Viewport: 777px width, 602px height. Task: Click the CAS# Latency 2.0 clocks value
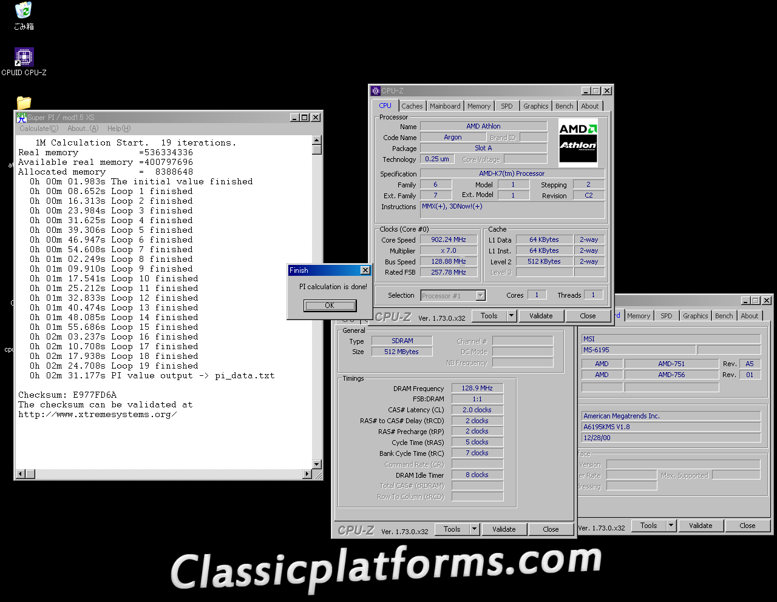point(477,410)
